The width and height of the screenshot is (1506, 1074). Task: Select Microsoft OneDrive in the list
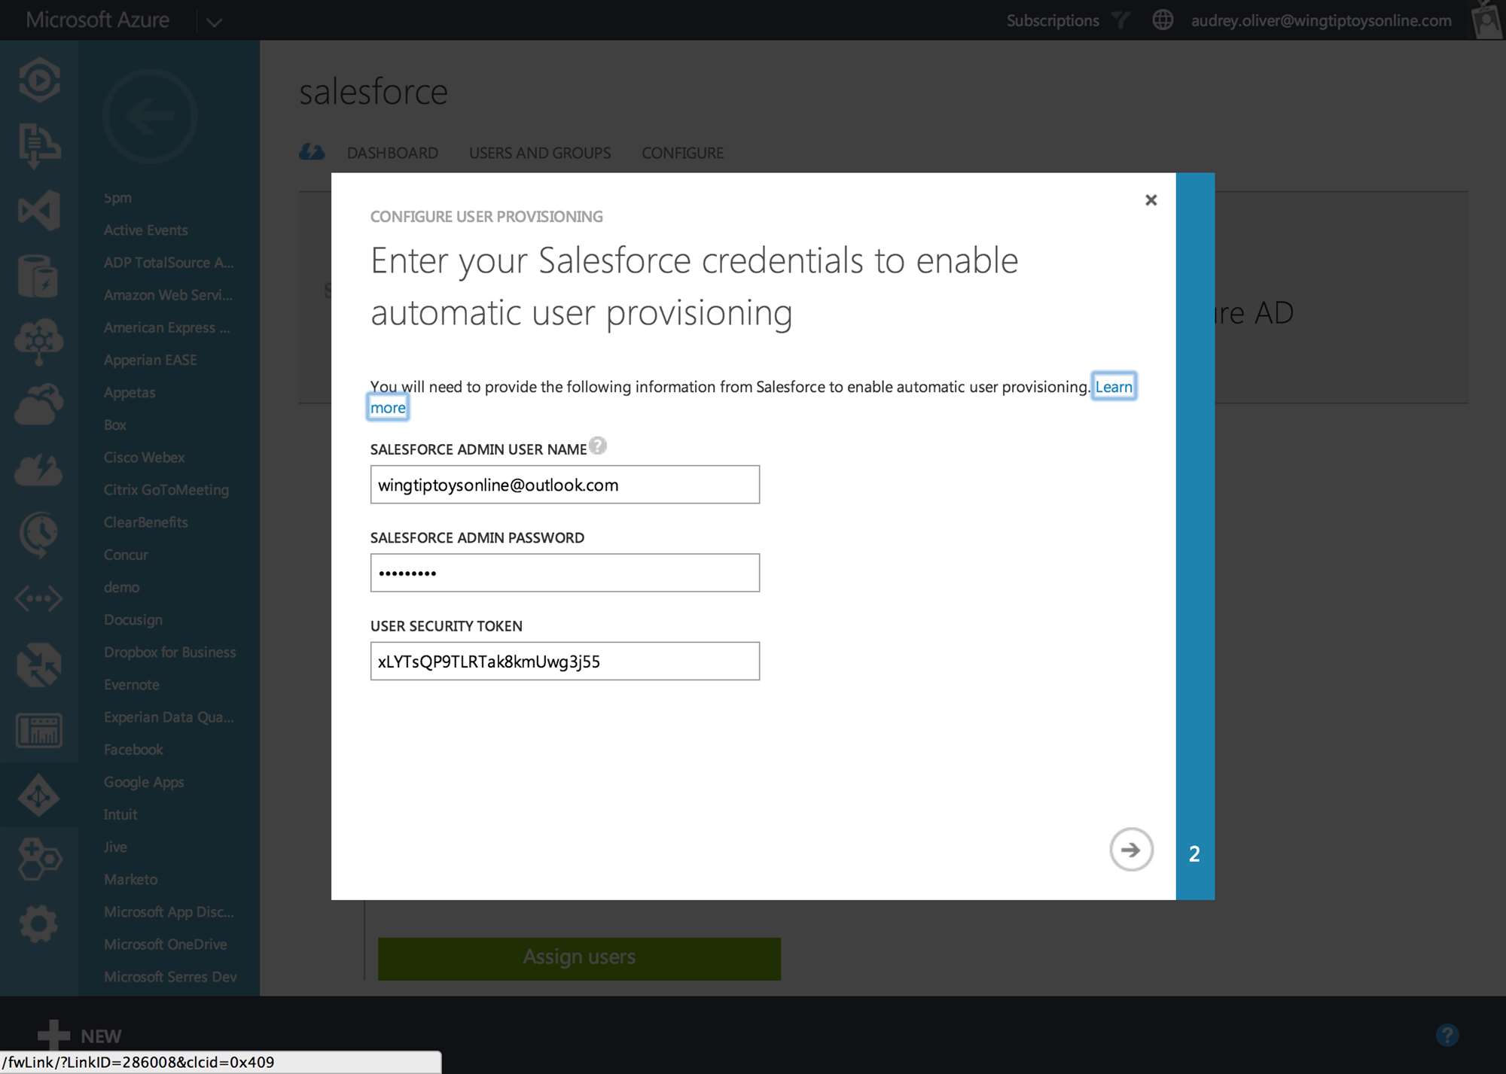tap(166, 944)
